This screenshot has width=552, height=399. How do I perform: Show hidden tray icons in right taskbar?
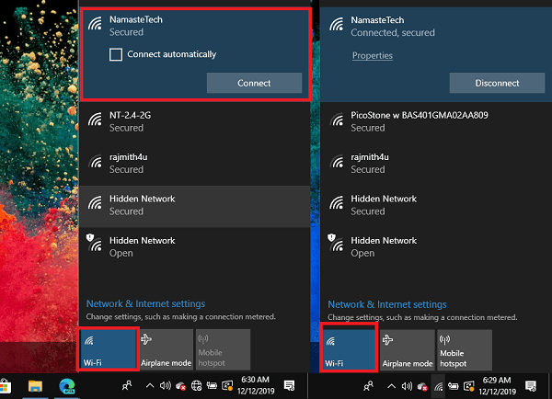[x=391, y=387]
